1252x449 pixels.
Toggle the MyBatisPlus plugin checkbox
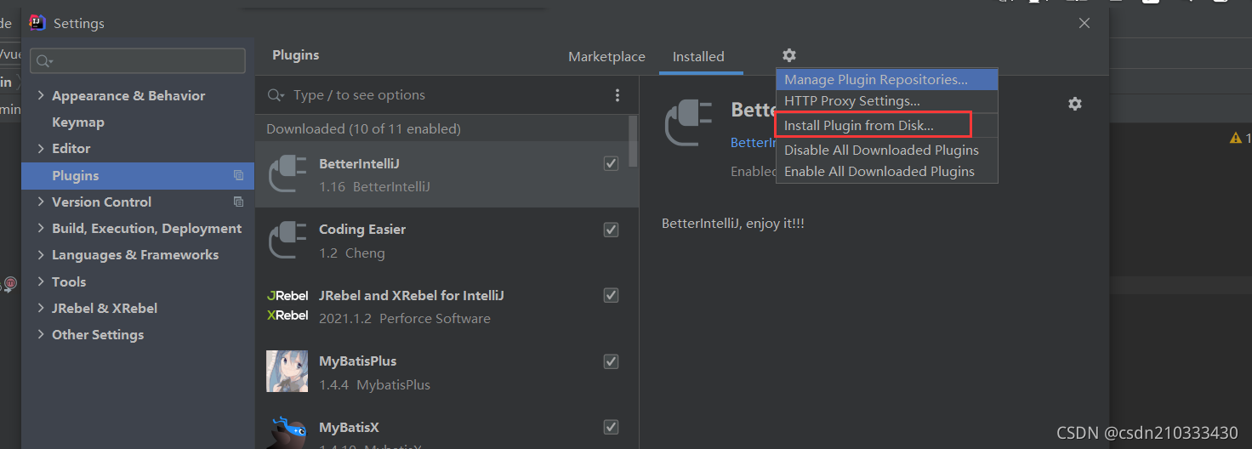pos(611,361)
